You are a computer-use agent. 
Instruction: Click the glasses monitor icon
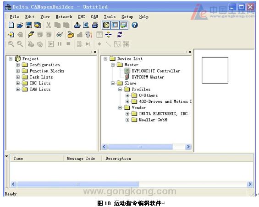[60, 35]
